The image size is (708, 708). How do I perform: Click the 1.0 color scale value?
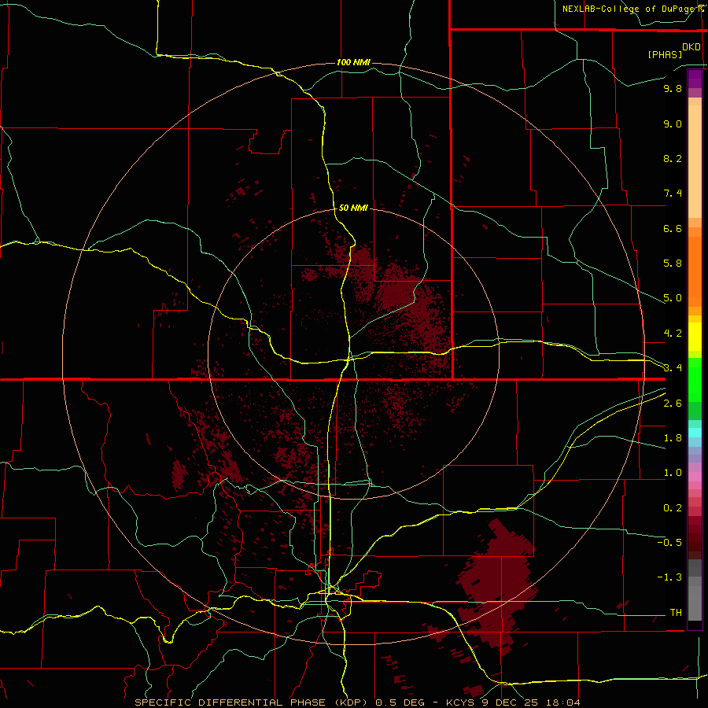click(x=673, y=473)
